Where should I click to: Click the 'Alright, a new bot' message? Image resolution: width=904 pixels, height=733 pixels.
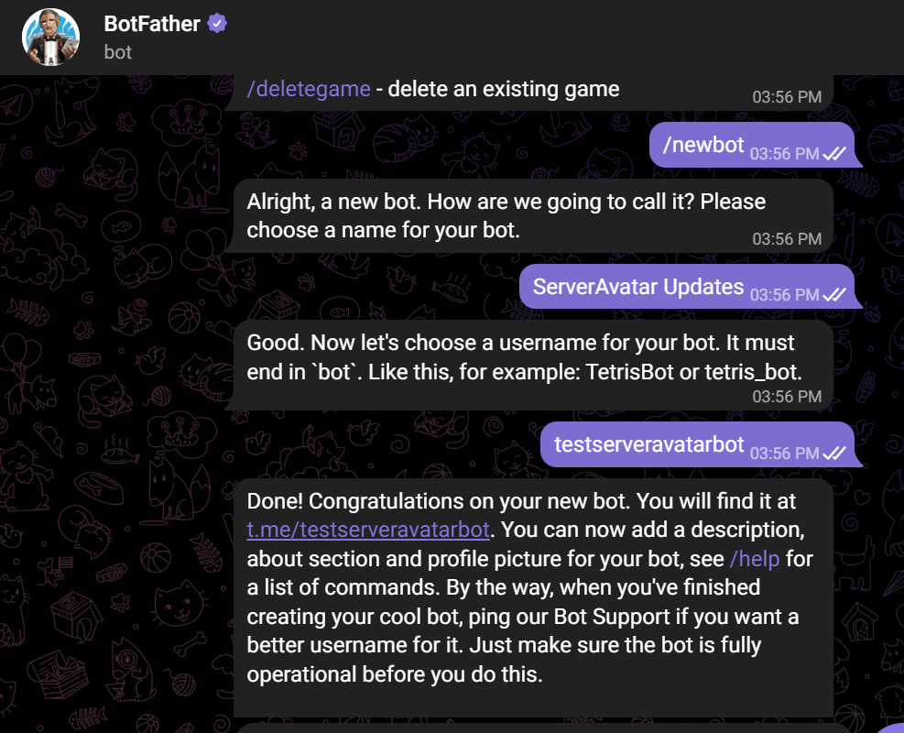tap(506, 215)
